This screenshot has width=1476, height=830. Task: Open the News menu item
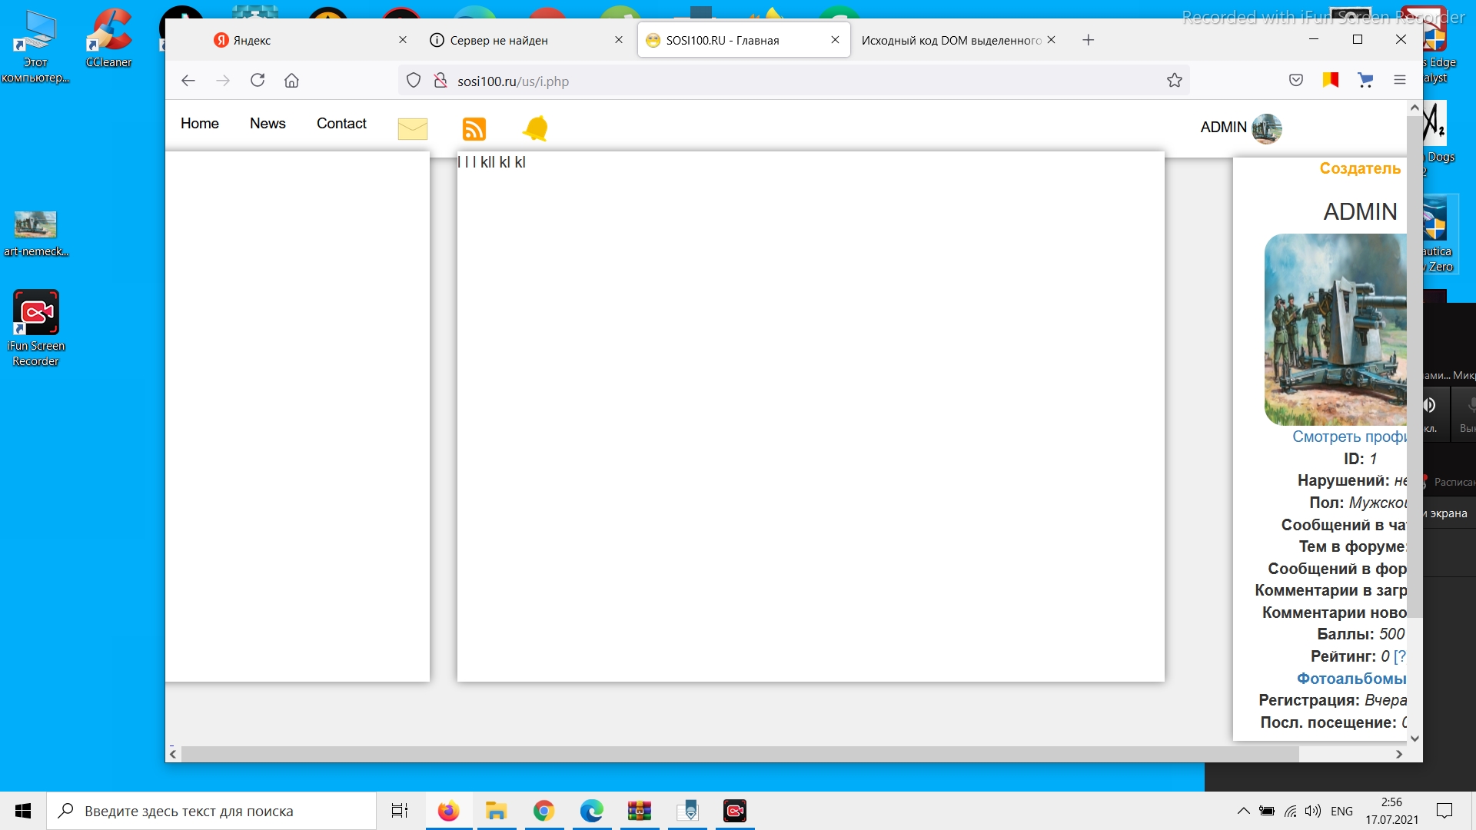(268, 124)
